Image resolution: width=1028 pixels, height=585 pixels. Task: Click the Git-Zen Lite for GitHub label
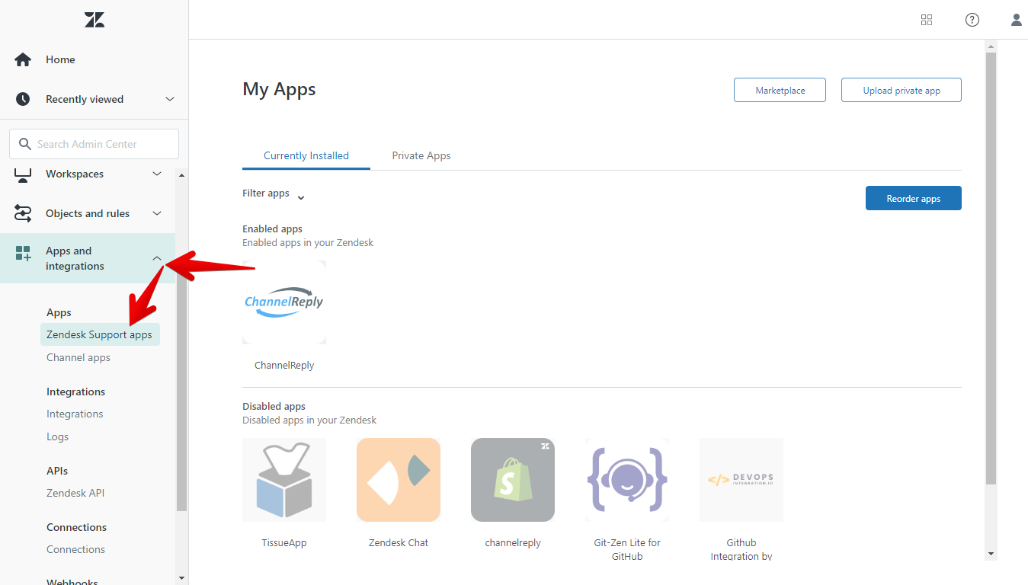(627, 549)
